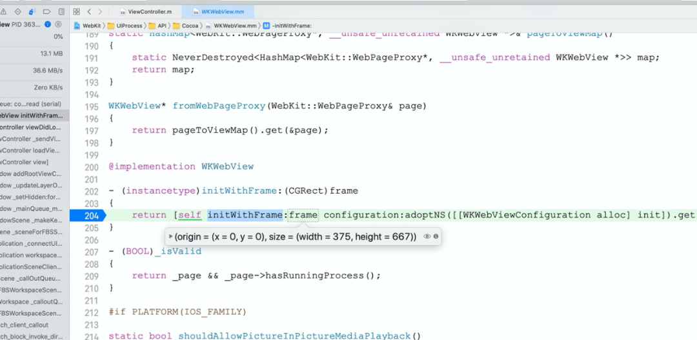Select the 13.1 MB memory gauge row
Image resolution: width=697 pixels, height=340 pixels.
pyautogui.click(x=34, y=54)
